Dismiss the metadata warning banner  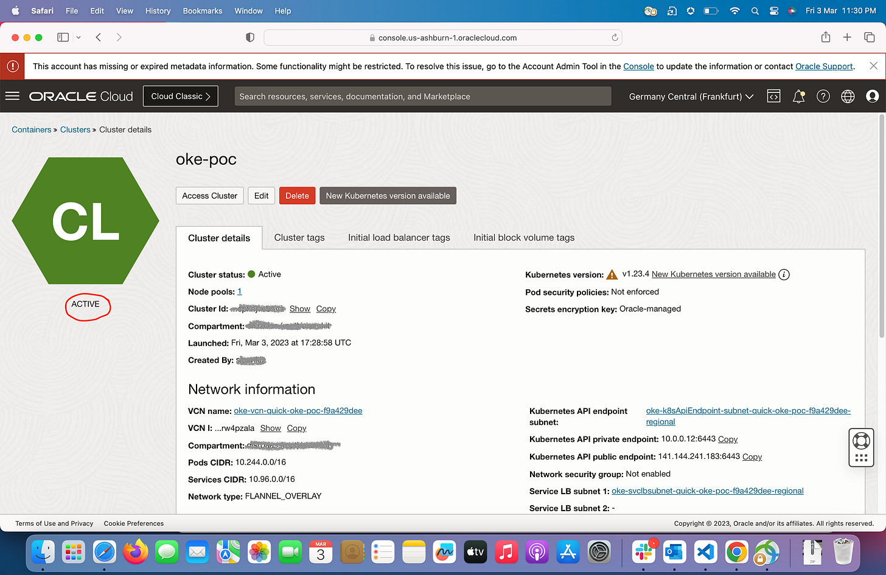873,66
